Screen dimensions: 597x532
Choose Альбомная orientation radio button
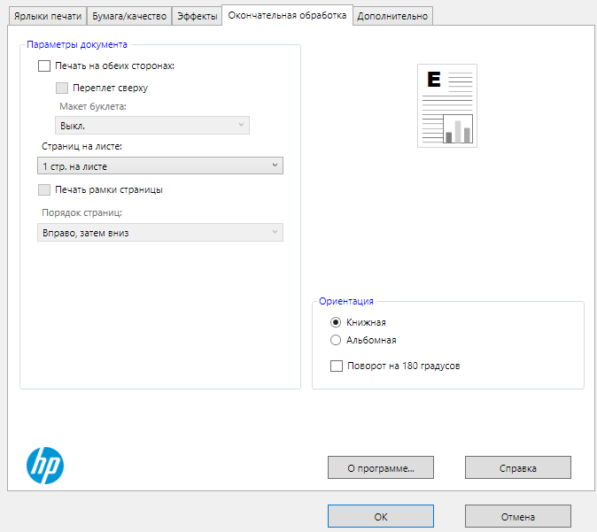tap(336, 340)
